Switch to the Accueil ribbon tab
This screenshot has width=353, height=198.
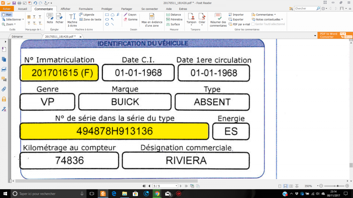(x=22, y=9)
